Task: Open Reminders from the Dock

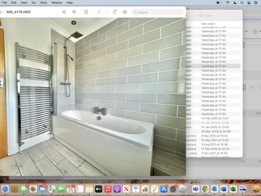Action: pyautogui.click(x=80, y=189)
